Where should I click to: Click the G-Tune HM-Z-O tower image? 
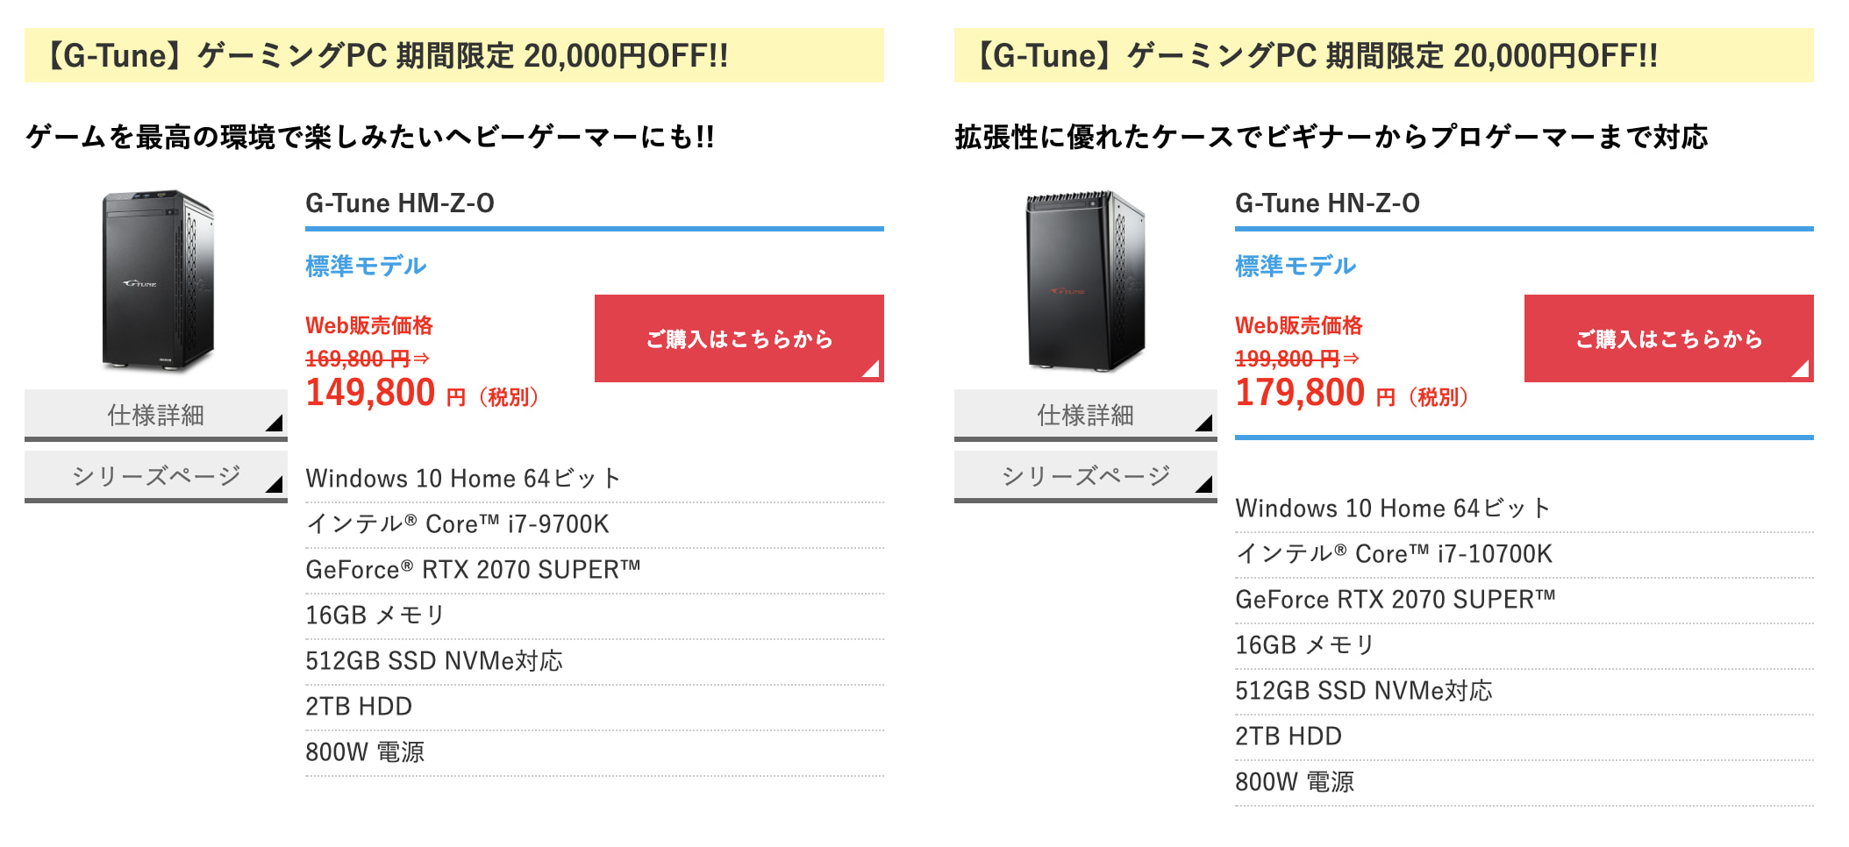(157, 281)
